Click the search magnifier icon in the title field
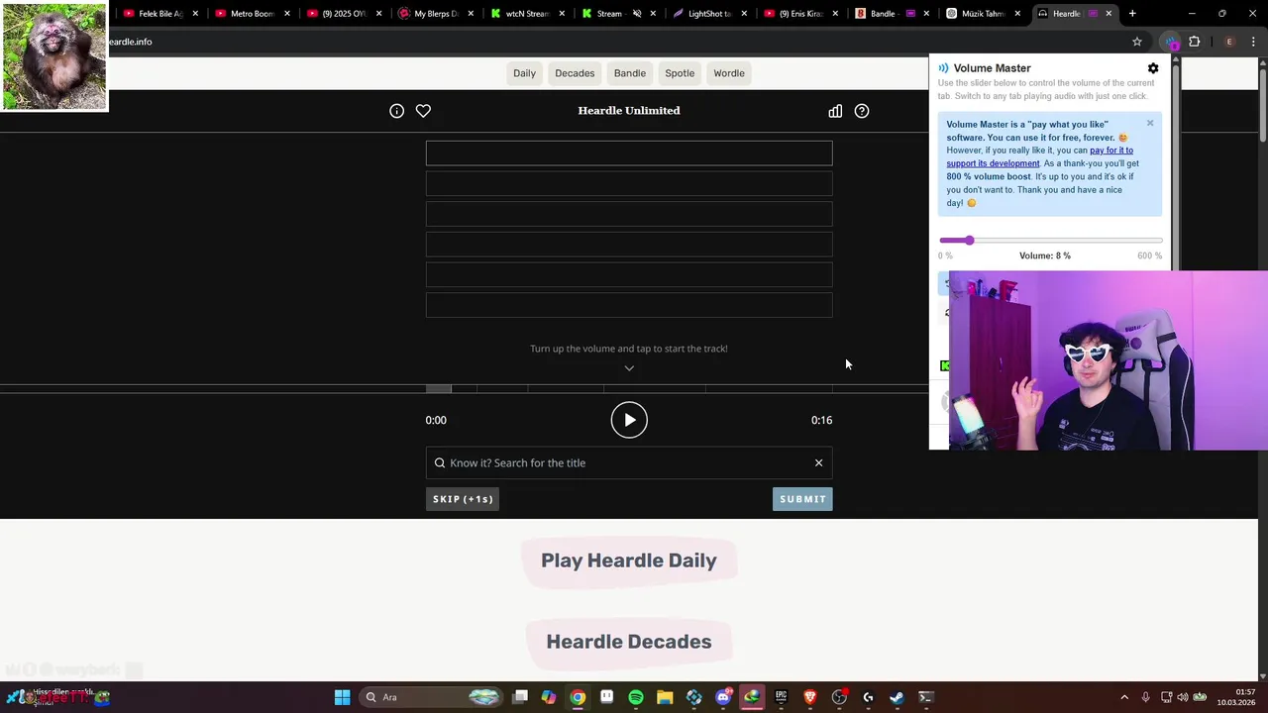This screenshot has width=1268, height=713. tap(440, 462)
